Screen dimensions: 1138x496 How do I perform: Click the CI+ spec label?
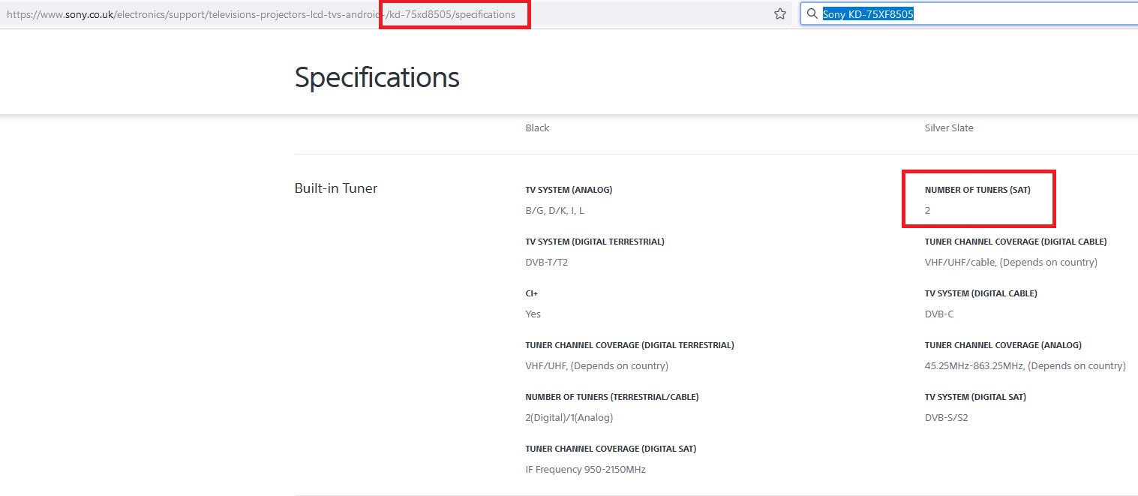pyautogui.click(x=532, y=293)
